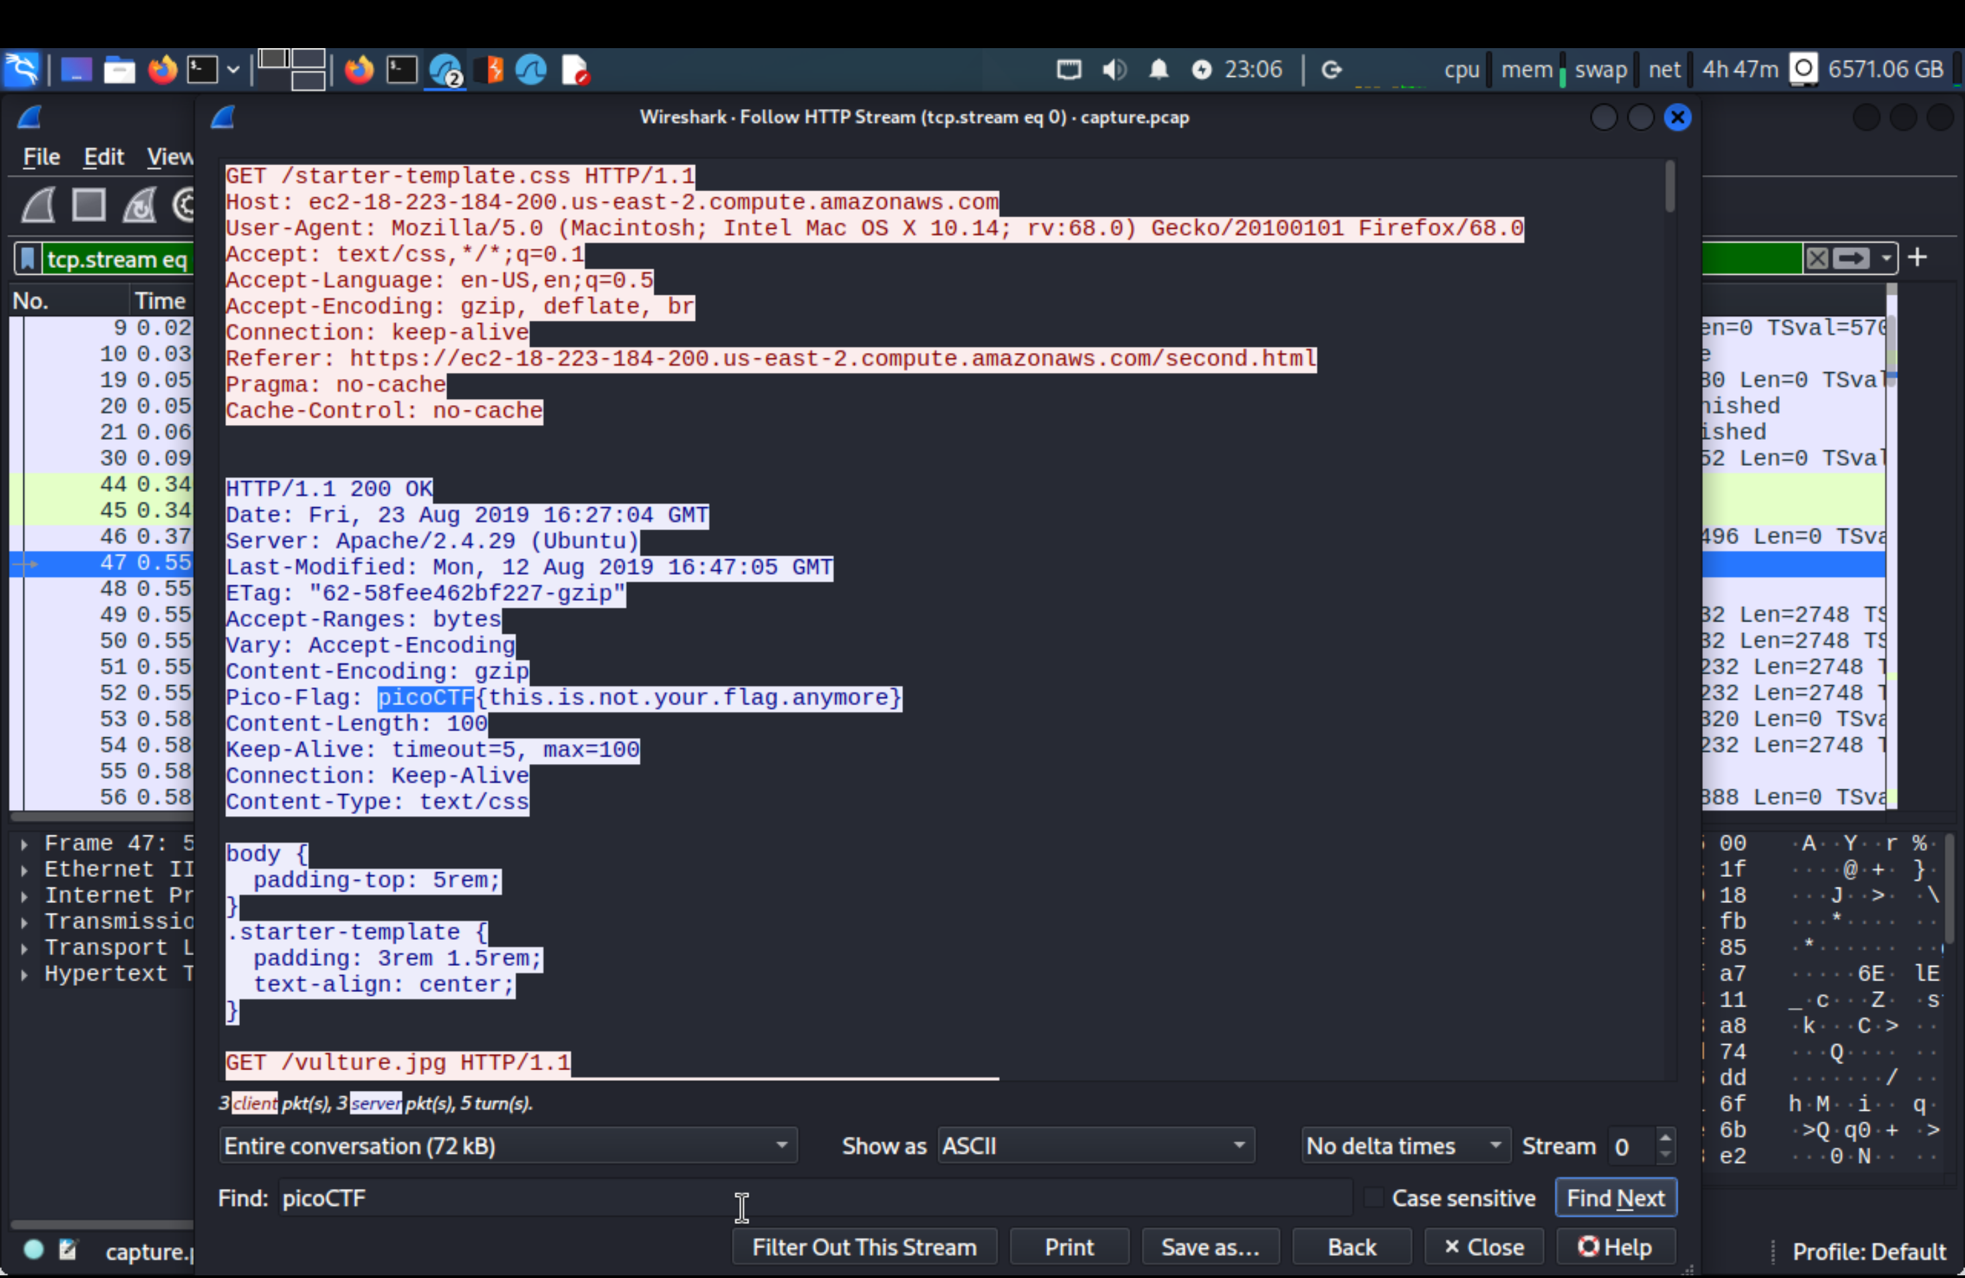Switch to the running Firefox window
Viewport: 1965px width, 1278px height.
pos(358,70)
